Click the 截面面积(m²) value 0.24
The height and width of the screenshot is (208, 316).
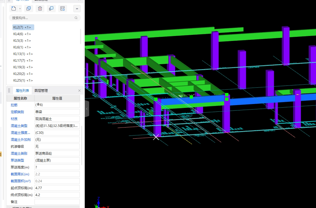tap(57, 181)
